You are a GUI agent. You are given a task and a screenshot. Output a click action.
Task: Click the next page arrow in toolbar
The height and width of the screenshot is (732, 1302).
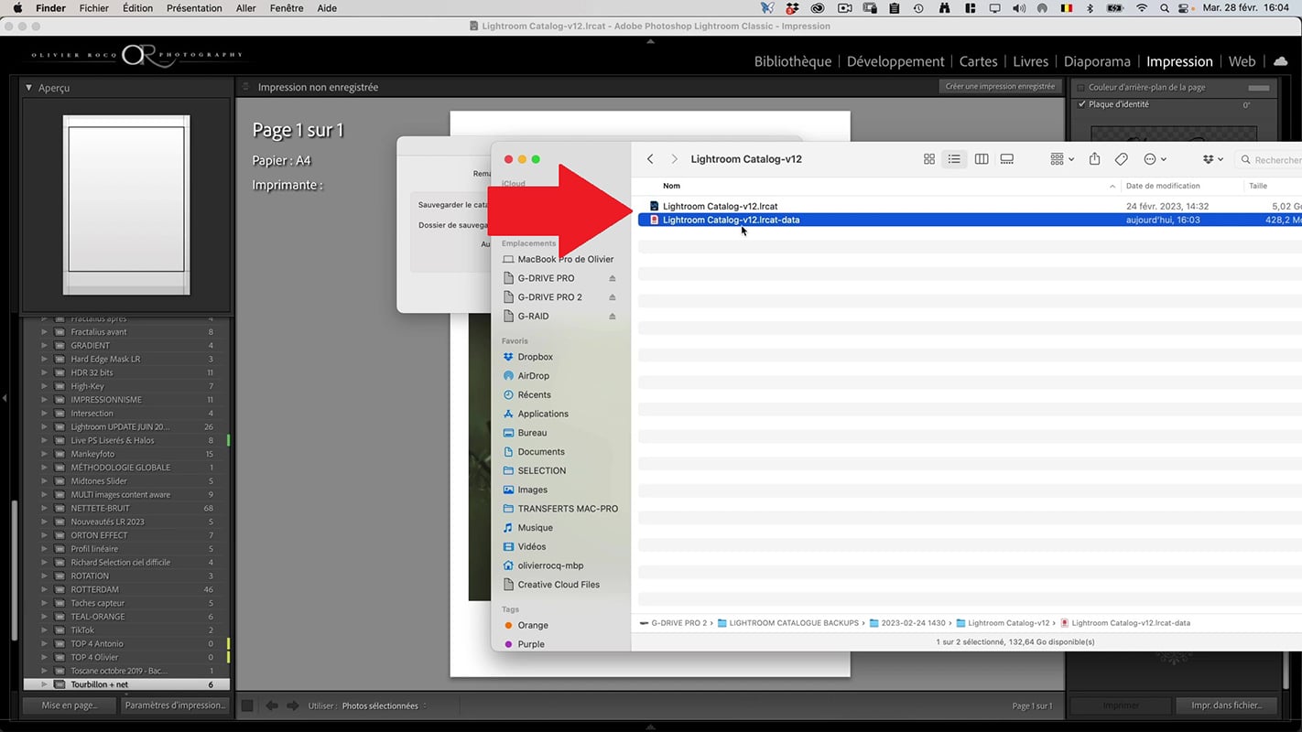[293, 706]
